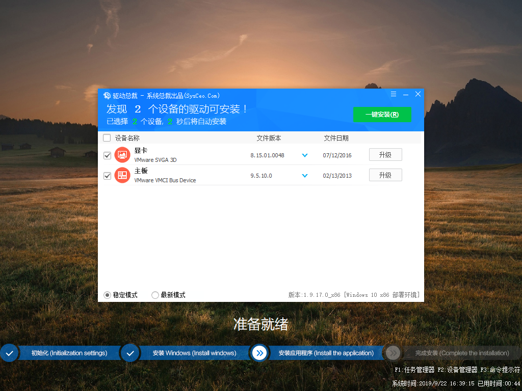Uncheck the 显卡 VMware SVGA 3D checkbox

click(x=107, y=155)
